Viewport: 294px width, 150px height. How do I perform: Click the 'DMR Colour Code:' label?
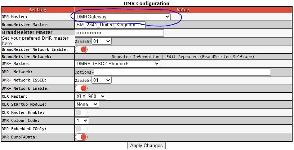pos(21,120)
